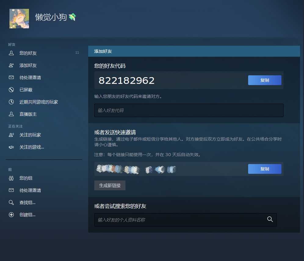Select the clock icon for 近期共同游戏的玩家
304x261 pixels.
coord(11,102)
